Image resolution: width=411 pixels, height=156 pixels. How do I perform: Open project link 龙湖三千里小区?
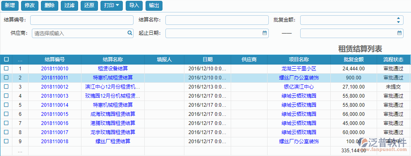point(299,69)
